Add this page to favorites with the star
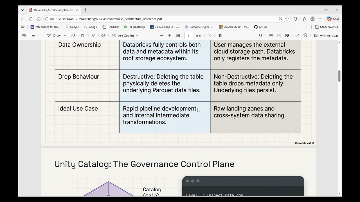 [287, 19]
